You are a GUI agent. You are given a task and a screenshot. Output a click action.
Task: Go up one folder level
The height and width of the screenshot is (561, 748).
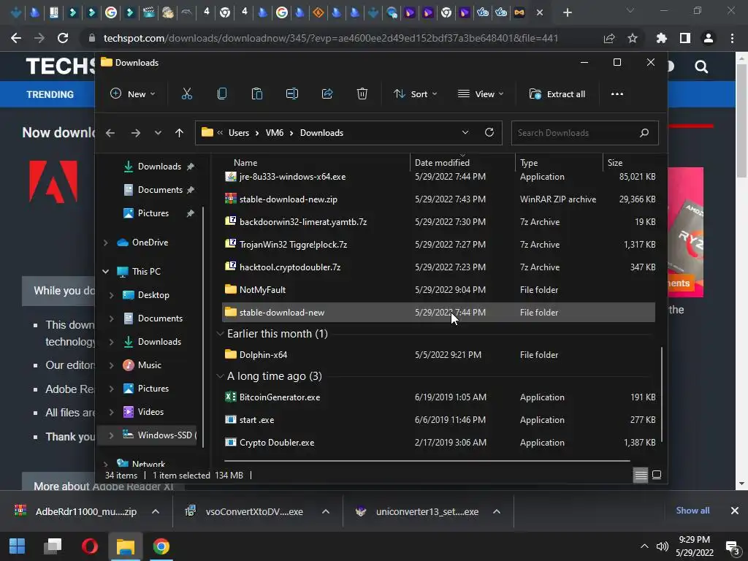click(x=179, y=132)
